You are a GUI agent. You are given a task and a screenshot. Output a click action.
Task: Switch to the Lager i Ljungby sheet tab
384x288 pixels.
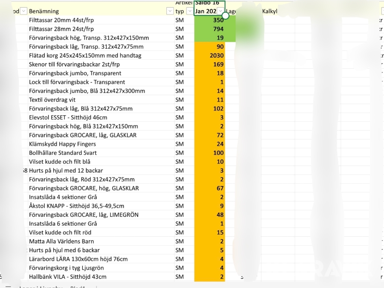pyautogui.click(x=41, y=287)
